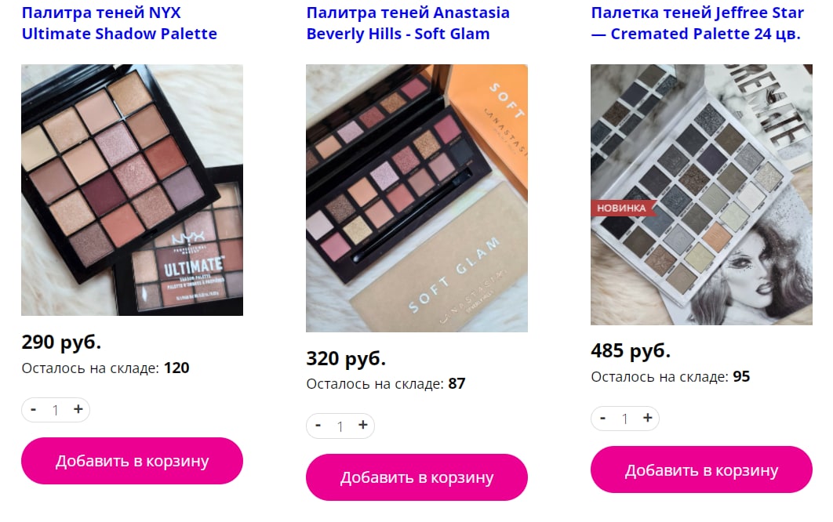Add Cremated Palette priced 485 руб. to cart
The width and height of the screenshot is (833, 522).
tap(702, 470)
